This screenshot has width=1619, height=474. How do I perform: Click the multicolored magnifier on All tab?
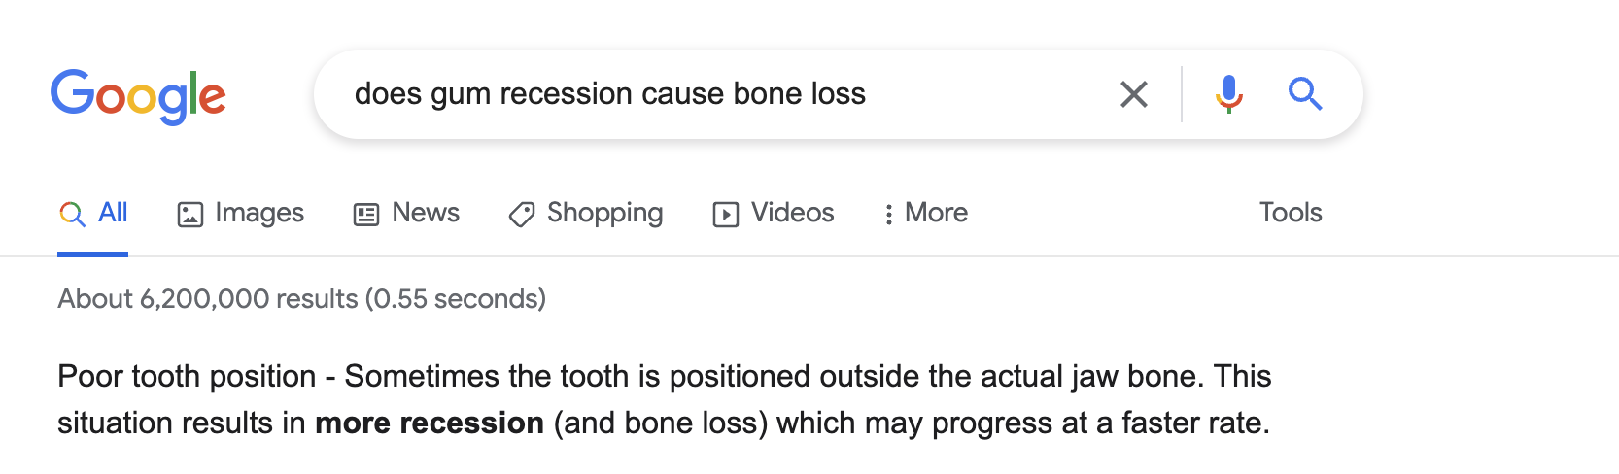point(72,214)
